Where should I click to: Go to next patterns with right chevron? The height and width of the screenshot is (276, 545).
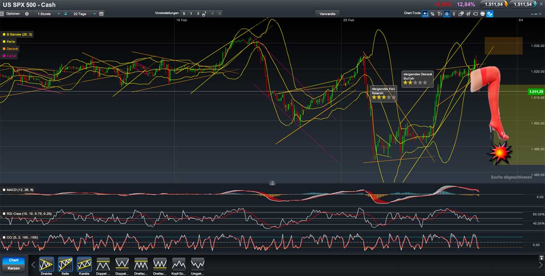pyautogui.click(x=540, y=265)
